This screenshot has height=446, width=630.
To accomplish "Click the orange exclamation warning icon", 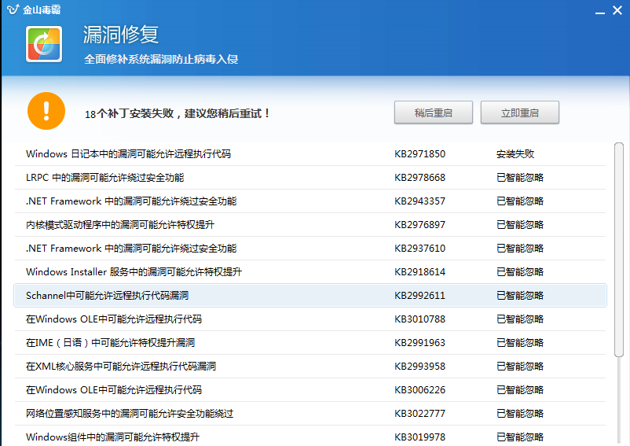I will click(x=46, y=111).
